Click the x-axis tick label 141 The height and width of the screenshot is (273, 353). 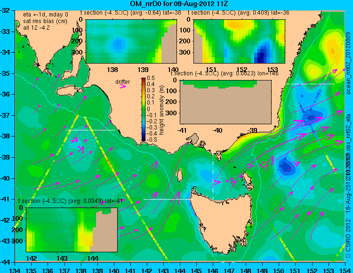[130, 270]
